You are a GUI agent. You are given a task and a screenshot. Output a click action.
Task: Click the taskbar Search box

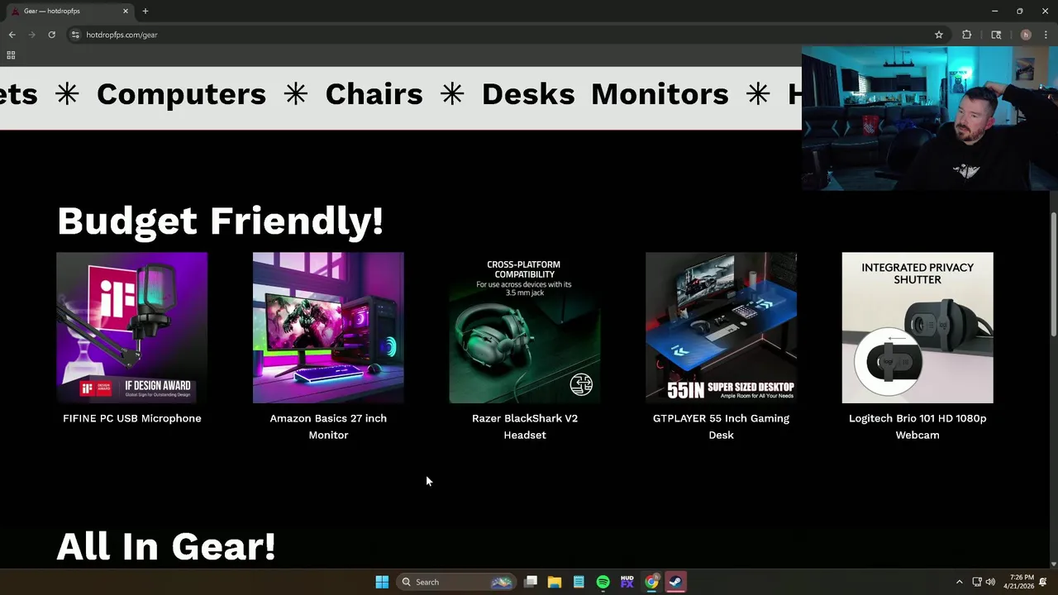455,582
